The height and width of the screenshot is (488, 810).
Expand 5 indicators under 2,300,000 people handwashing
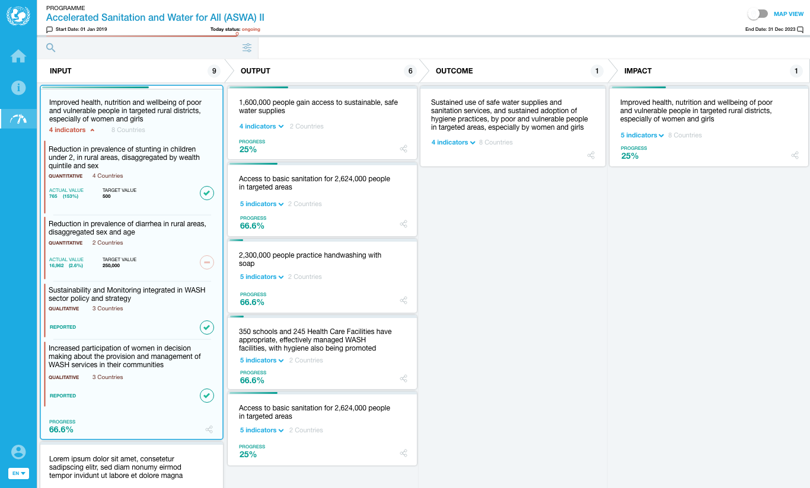[262, 277]
